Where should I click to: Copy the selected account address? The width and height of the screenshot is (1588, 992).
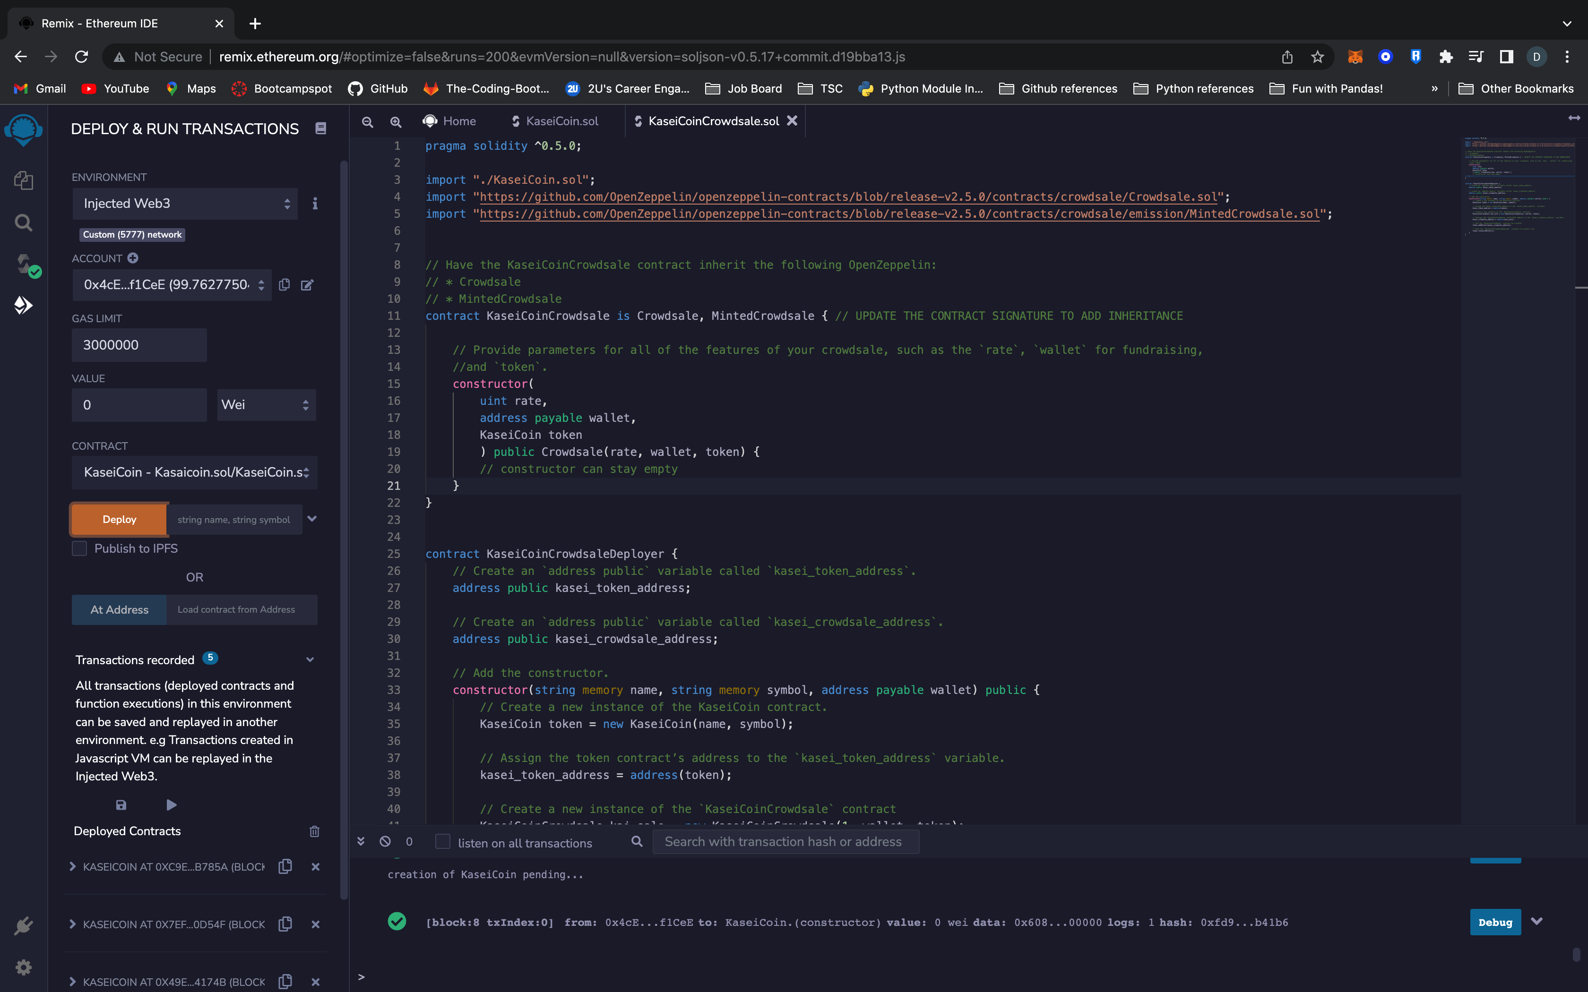[x=284, y=285]
